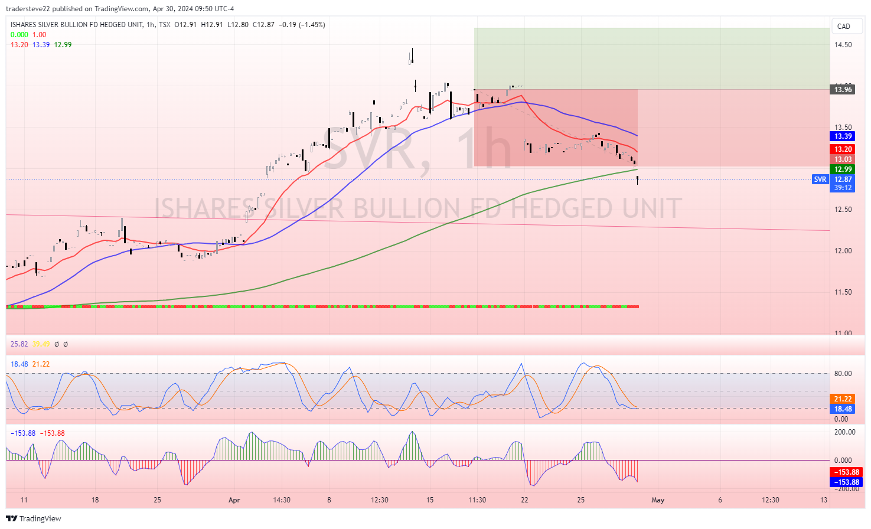The image size is (871, 529).
Task: Click the green 12.99 moving average label
Action: [x=843, y=169]
